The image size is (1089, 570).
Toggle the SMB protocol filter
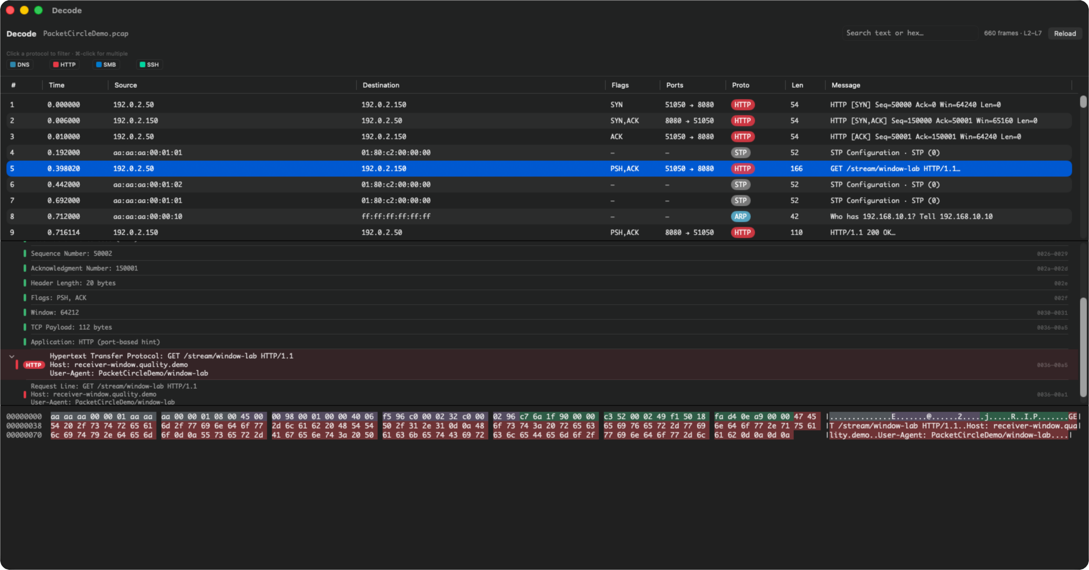(106, 65)
